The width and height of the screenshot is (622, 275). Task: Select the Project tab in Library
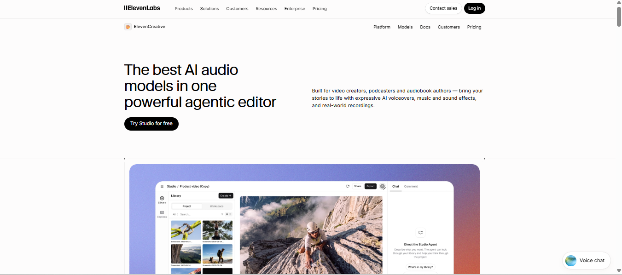[187, 206]
